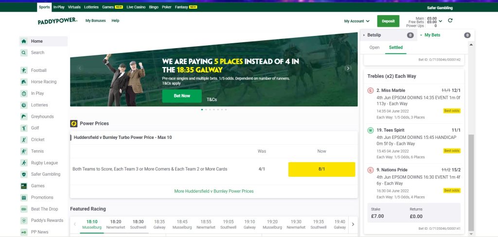
Task: Click the W result badge beside Tees Spirit
Action: (370, 130)
